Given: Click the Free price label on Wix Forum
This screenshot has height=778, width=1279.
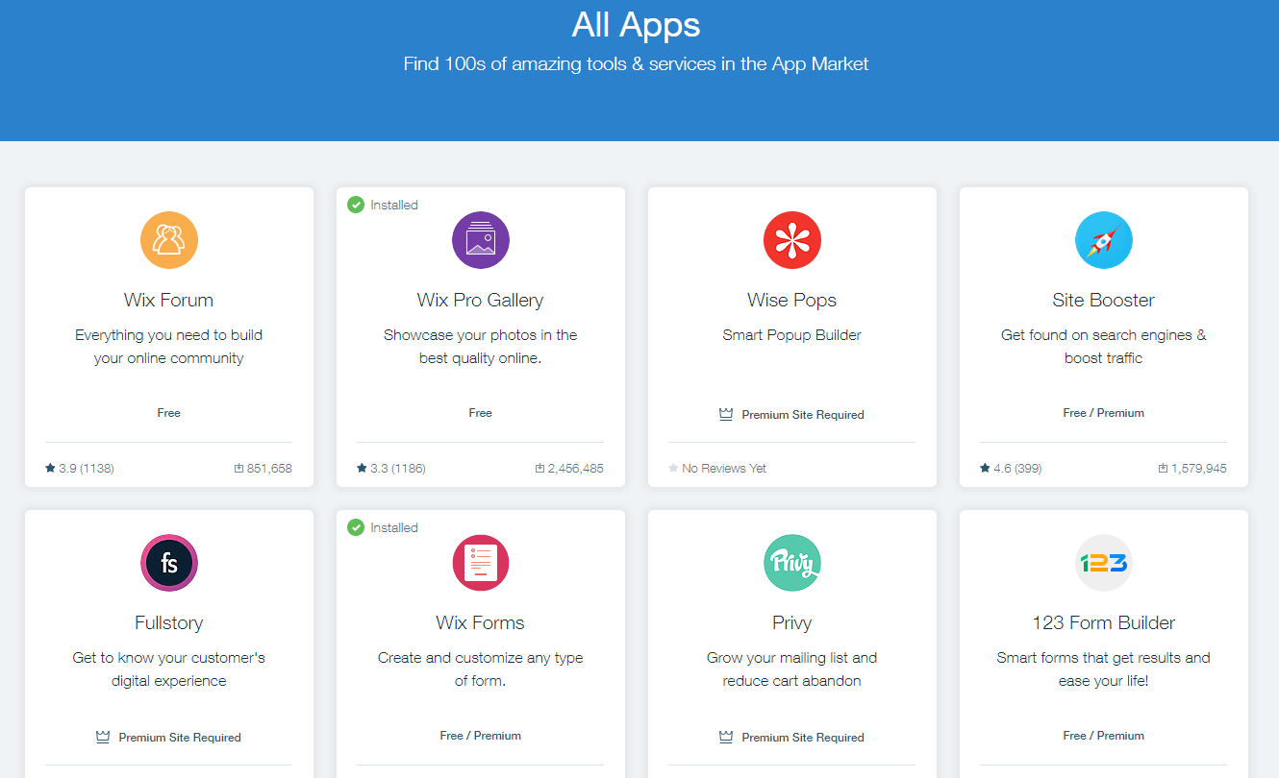Looking at the screenshot, I should click(169, 413).
